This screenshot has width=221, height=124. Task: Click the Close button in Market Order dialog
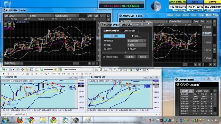click(x=143, y=57)
